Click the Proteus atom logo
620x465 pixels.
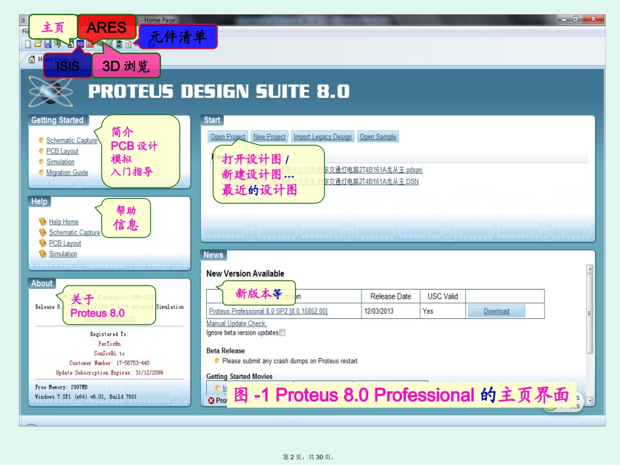(50, 92)
